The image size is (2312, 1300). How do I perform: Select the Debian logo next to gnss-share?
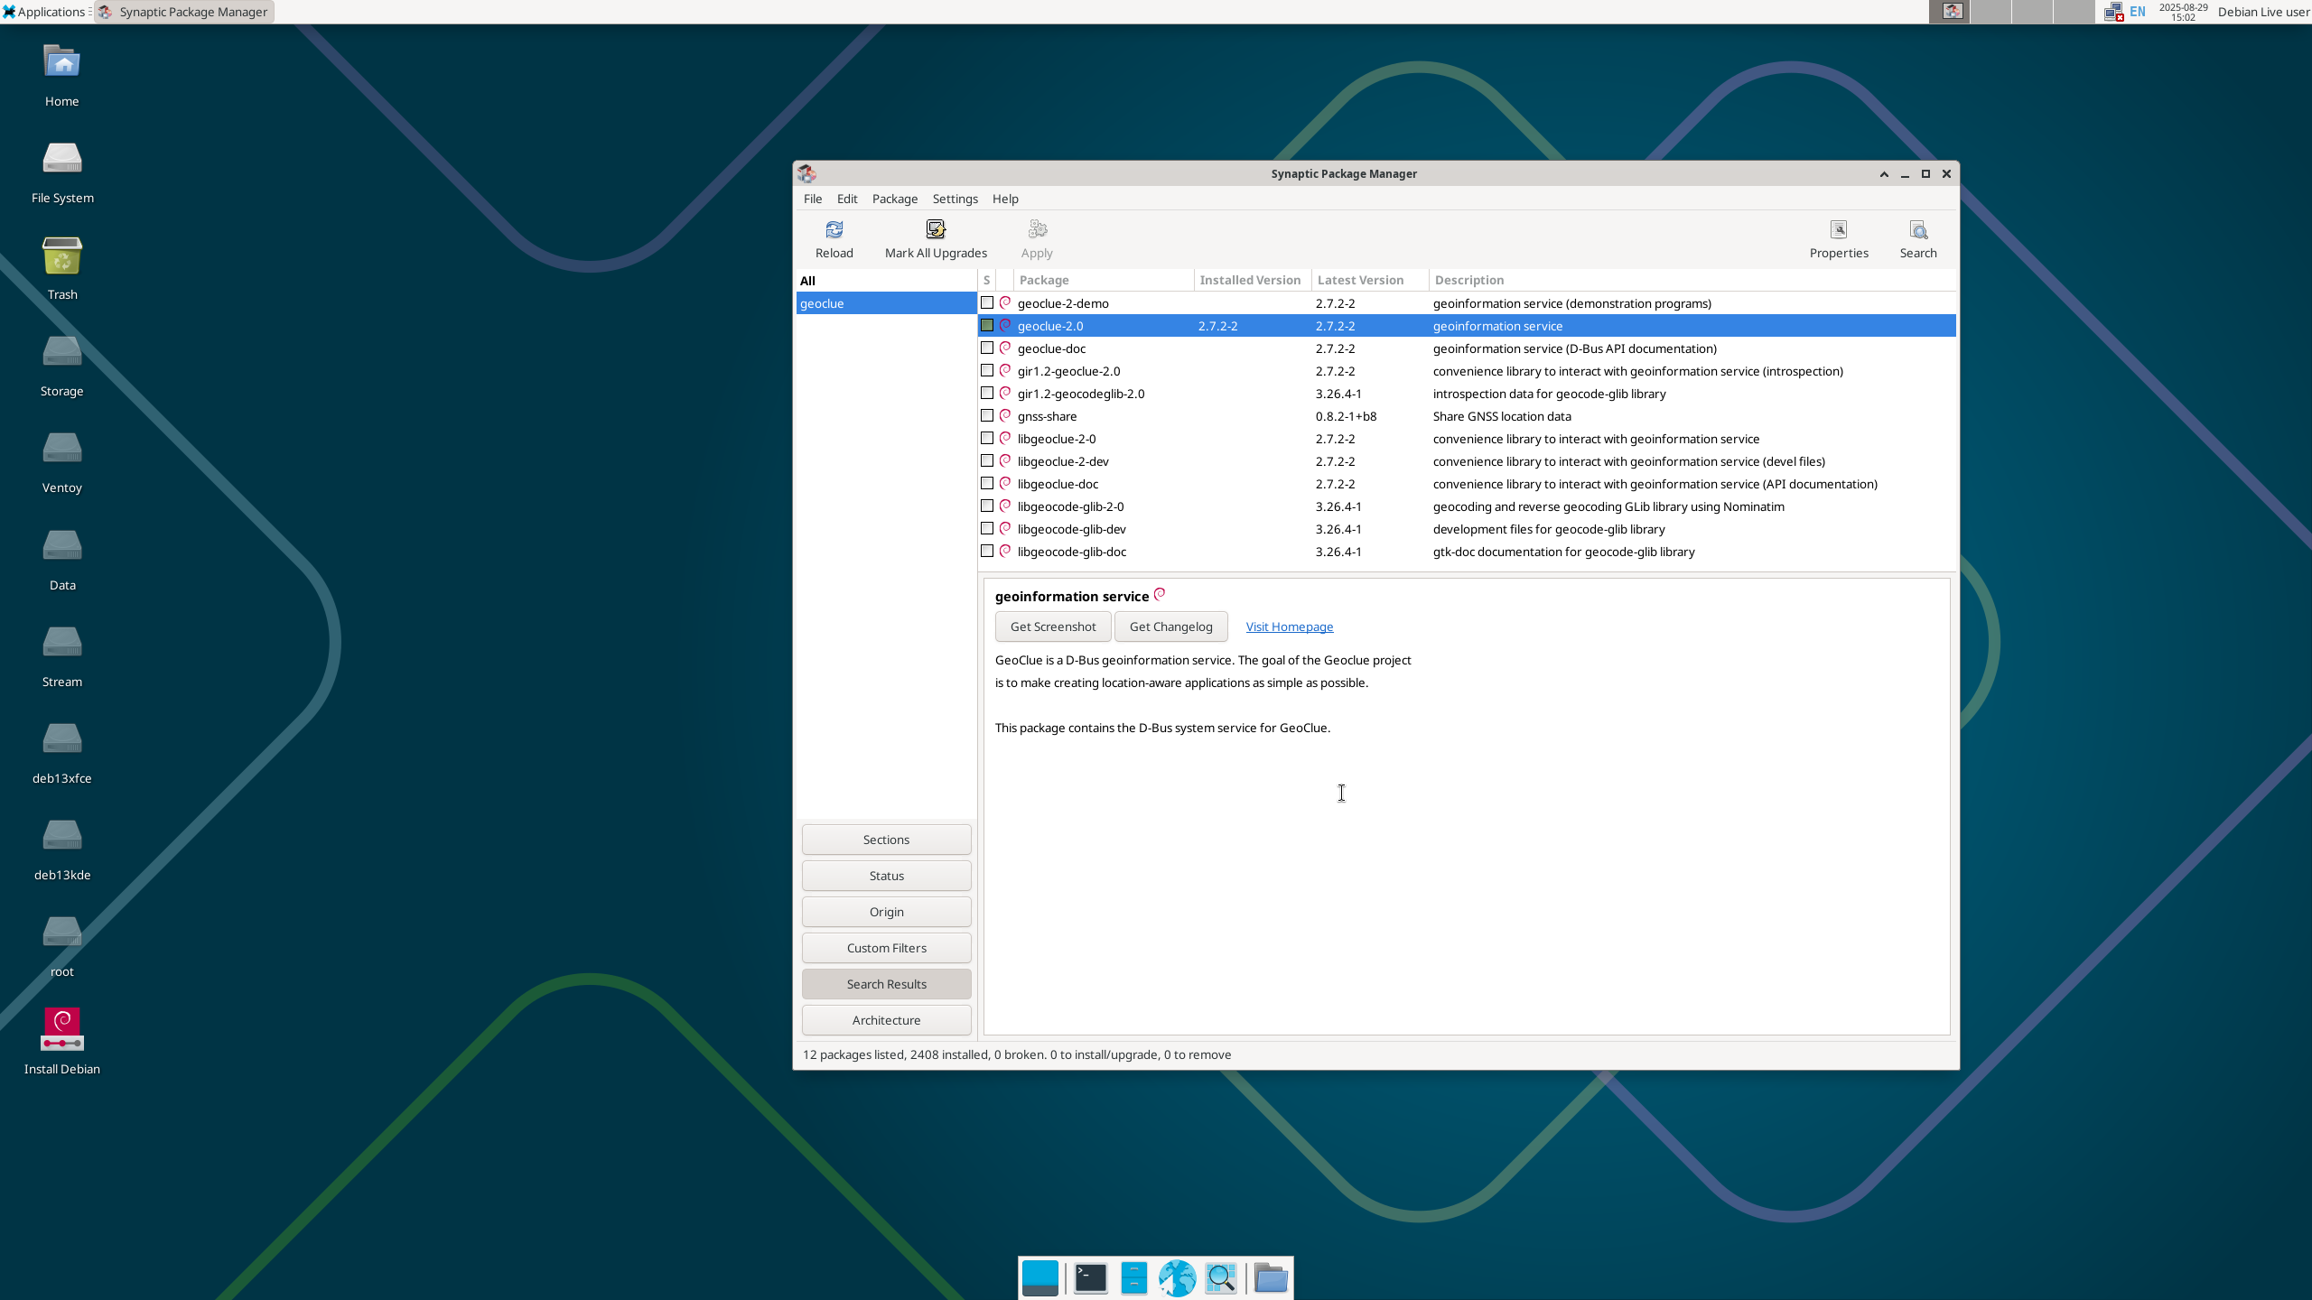1005,415
